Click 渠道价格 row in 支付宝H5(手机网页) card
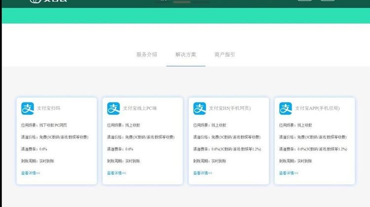 [x=227, y=137]
